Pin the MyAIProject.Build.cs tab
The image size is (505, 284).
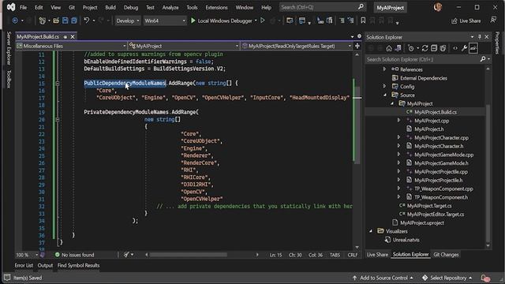[65, 37]
